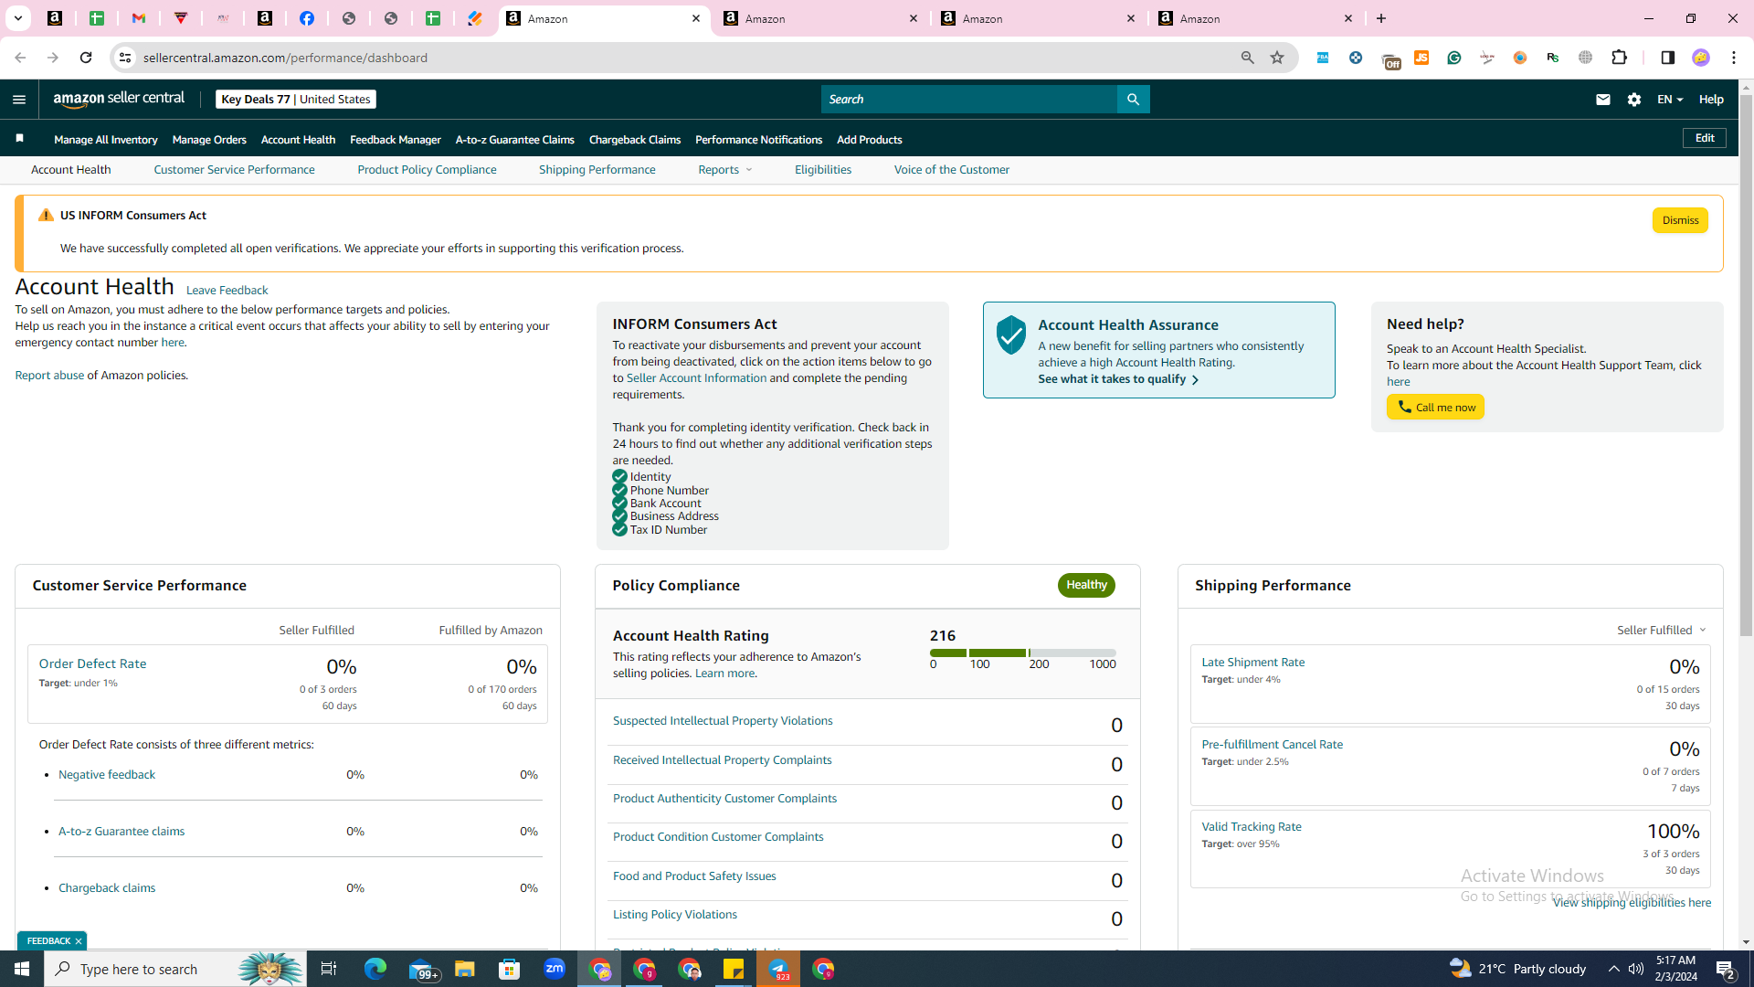
Task: Open the Key Deals 77 United States marketplace switcher
Action: [x=295, y=100]
